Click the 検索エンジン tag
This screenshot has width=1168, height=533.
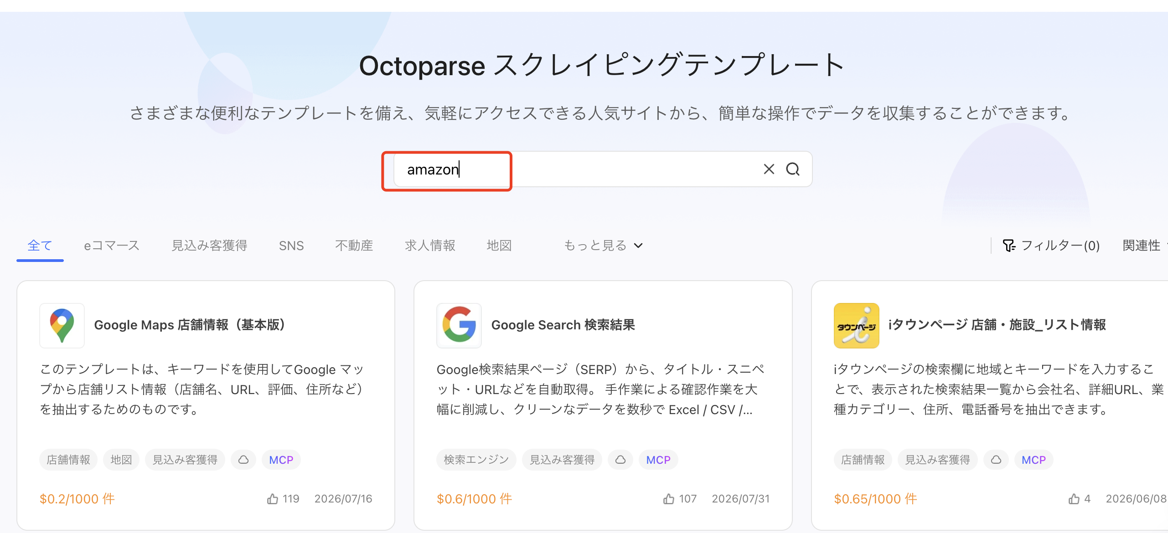click(476, 460)
